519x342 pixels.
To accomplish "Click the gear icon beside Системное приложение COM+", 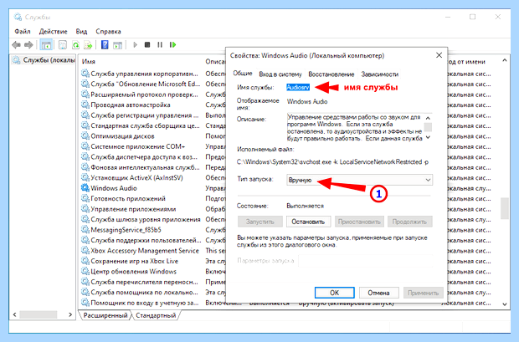I will (x=85, y=146).
